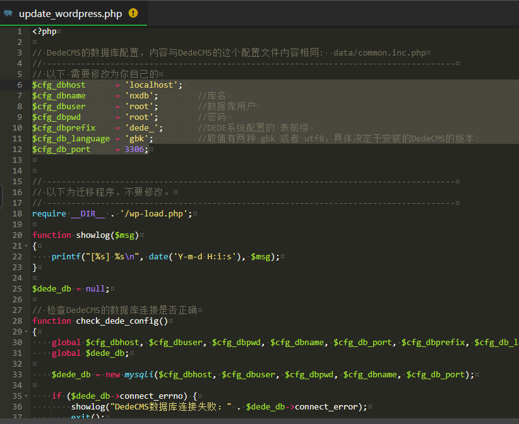Click the side panel handle on left edge

(x=1, y=197)
